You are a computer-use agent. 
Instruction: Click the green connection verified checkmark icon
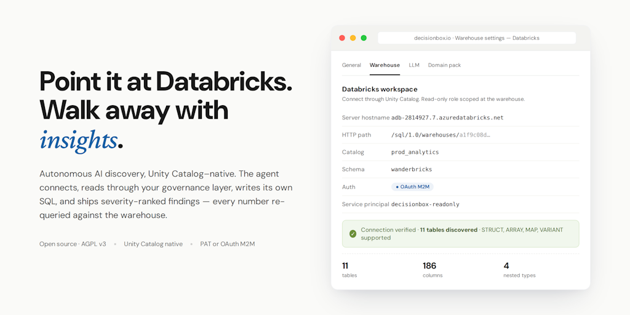tap(353, 234)
